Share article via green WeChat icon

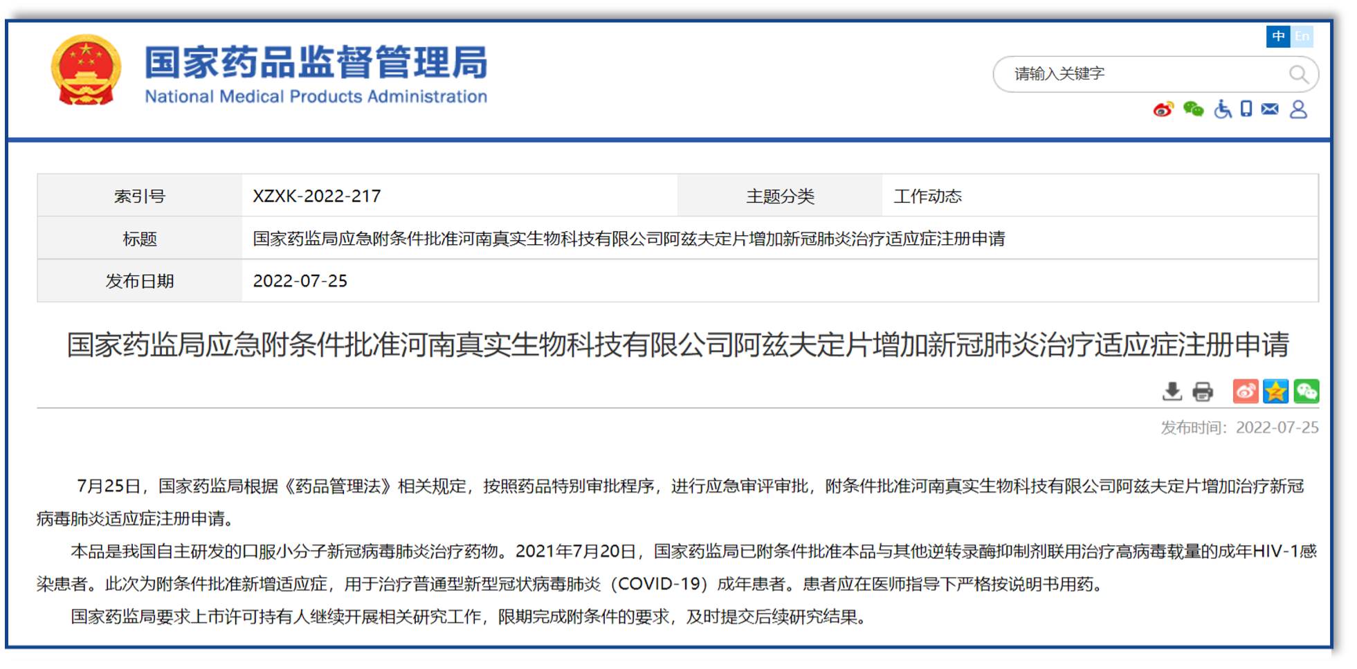pyautogui.click(x=1308, y=391)
